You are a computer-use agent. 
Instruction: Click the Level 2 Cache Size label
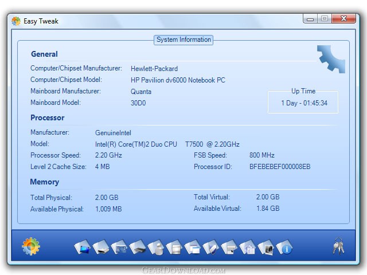[x=58, y=167]
